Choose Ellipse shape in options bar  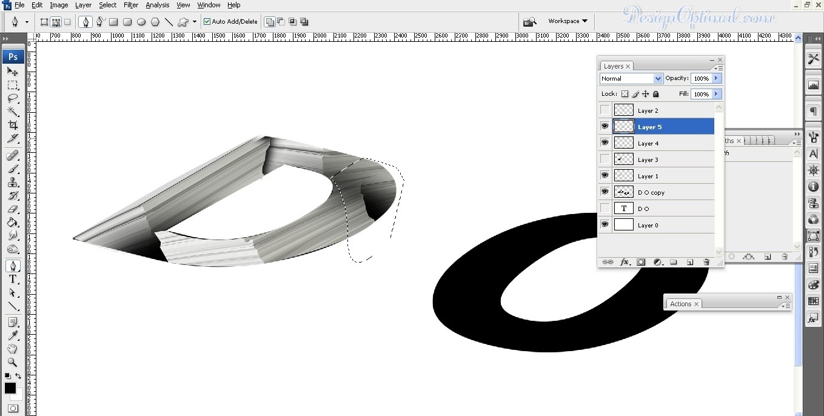[141, 22]
